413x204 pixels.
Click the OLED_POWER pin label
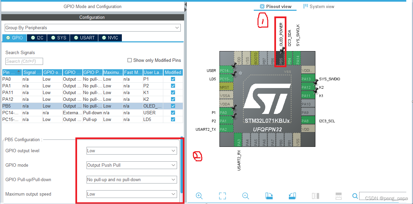[281, 35]
